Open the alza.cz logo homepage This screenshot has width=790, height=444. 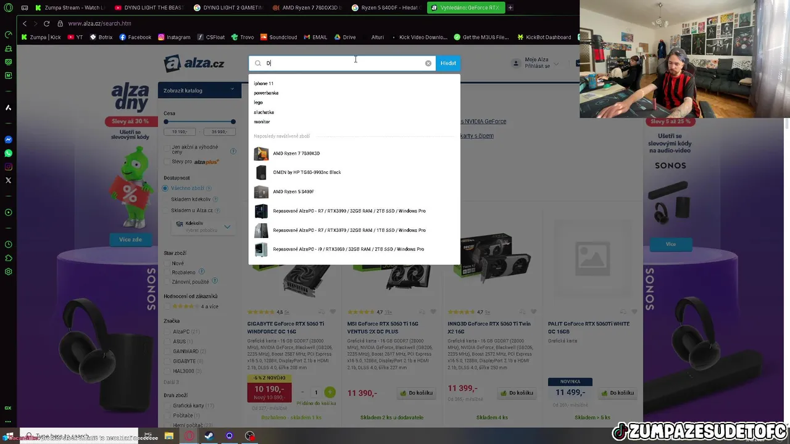tap(194, 63)
